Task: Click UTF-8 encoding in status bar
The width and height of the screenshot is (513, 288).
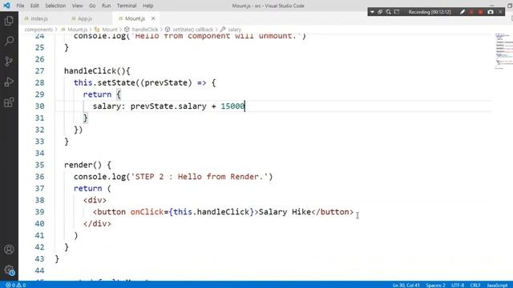Action: pos(458,285)
